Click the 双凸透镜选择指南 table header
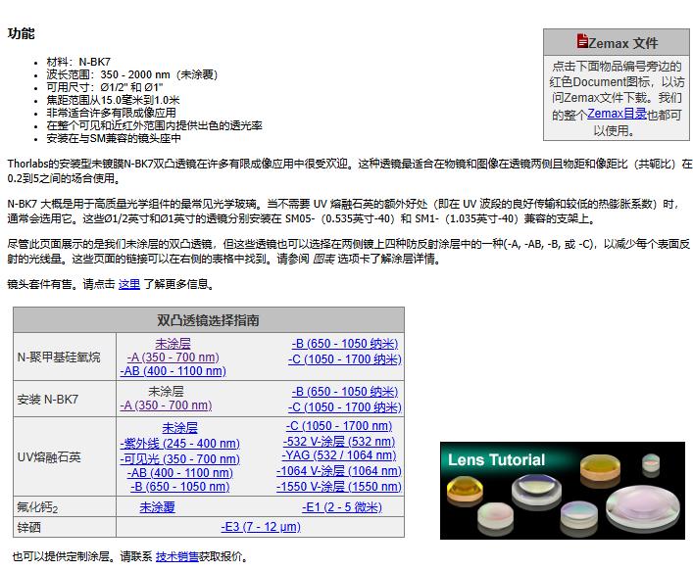The image size is (693, 572). coord(208,320)
